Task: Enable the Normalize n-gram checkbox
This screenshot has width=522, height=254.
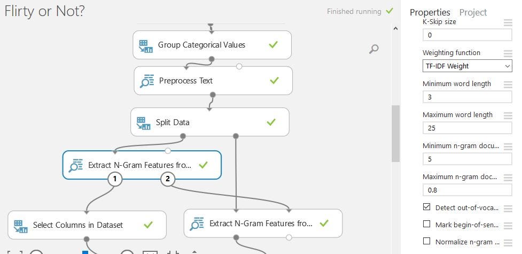Action: [x=426, y=241]
